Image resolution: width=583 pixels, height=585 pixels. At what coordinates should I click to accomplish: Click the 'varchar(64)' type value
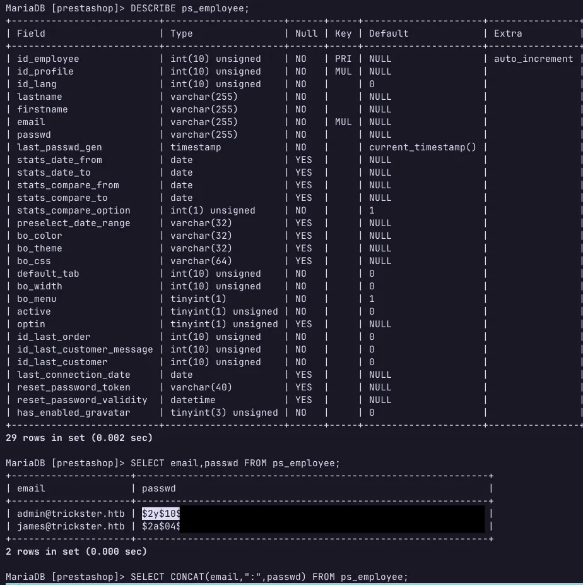[201, 261]
